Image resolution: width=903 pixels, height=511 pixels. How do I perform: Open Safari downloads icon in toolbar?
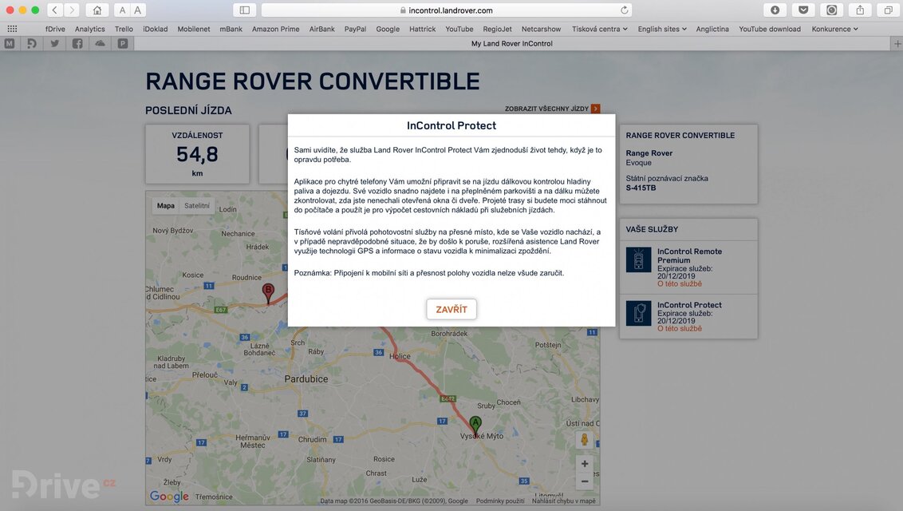tap(775, 10)
